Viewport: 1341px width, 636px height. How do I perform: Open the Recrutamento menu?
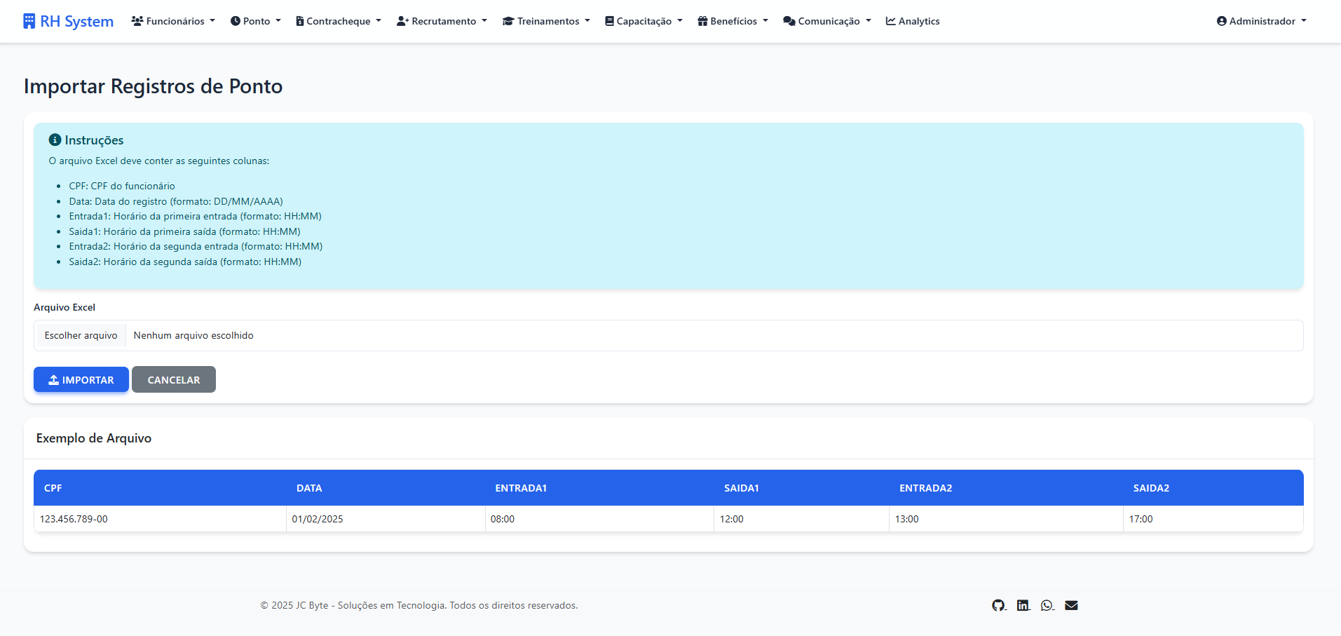point(442,21)
